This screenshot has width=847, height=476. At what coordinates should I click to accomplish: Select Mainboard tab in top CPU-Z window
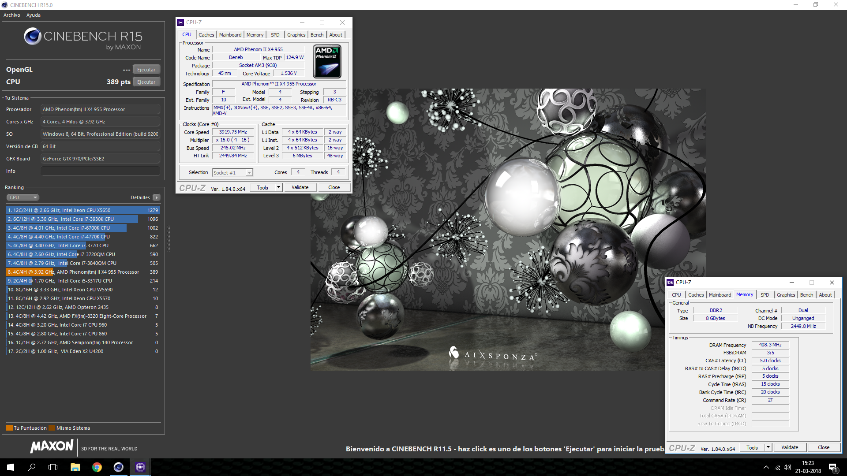point(230,35)
